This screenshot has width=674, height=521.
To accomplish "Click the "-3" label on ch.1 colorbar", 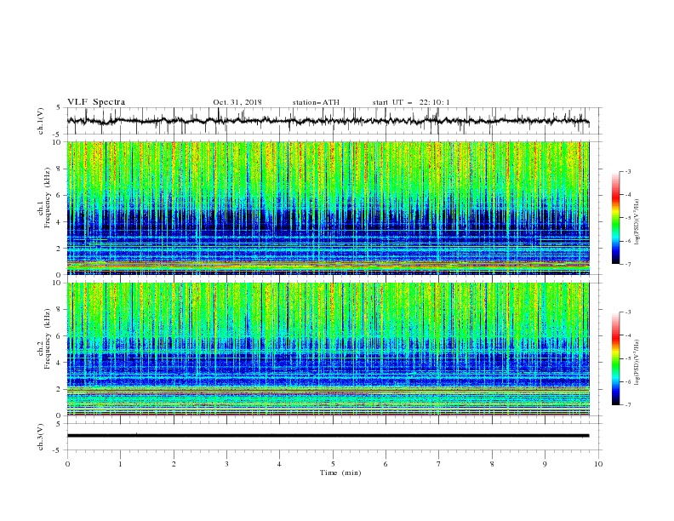I will (627, 171).
